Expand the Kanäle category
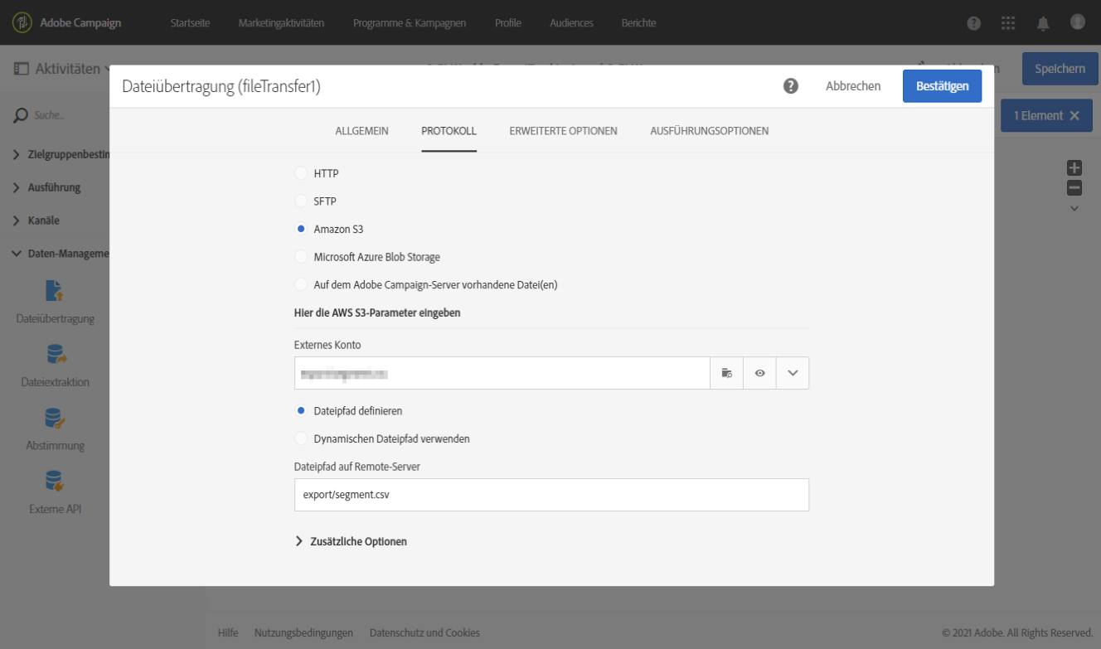This screenshot has height=649, width=1101. tap(17, 220)
